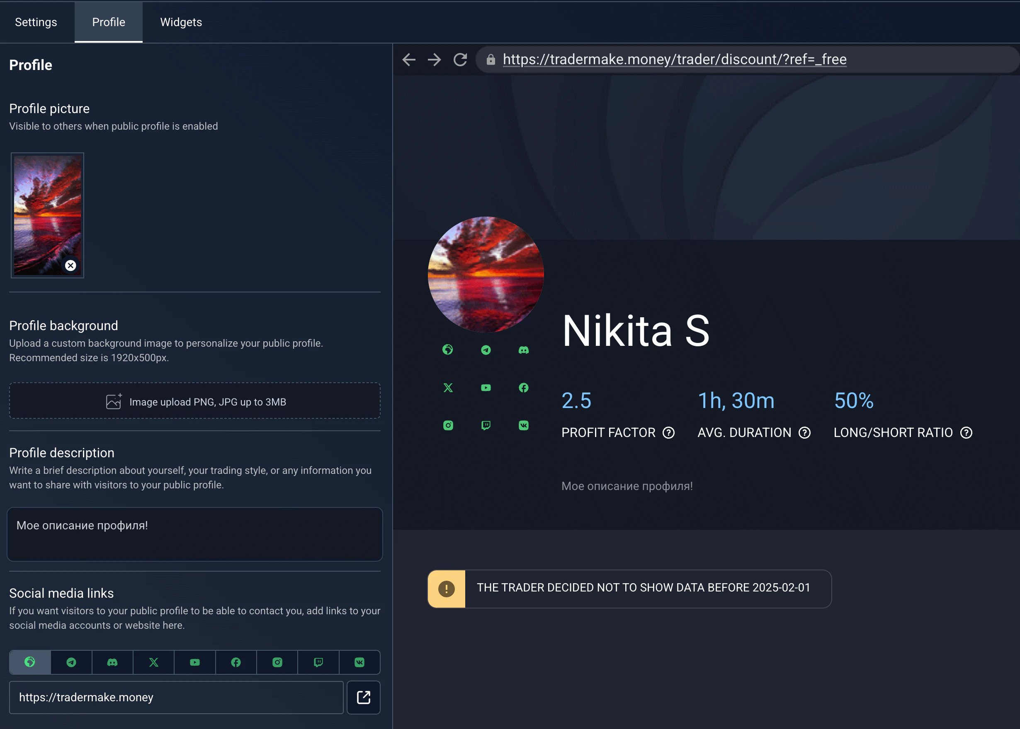Select the Telegram social link tab
Viewport: 1020px width, 729px height.
pos(71,661)
